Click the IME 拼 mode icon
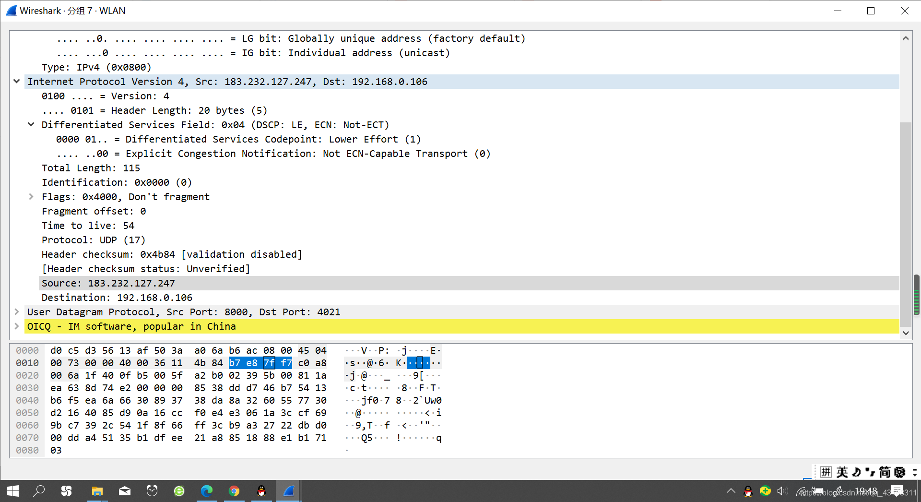Image resolution: width=921 pixels, height=502 pixels. [x=826, y=472]
